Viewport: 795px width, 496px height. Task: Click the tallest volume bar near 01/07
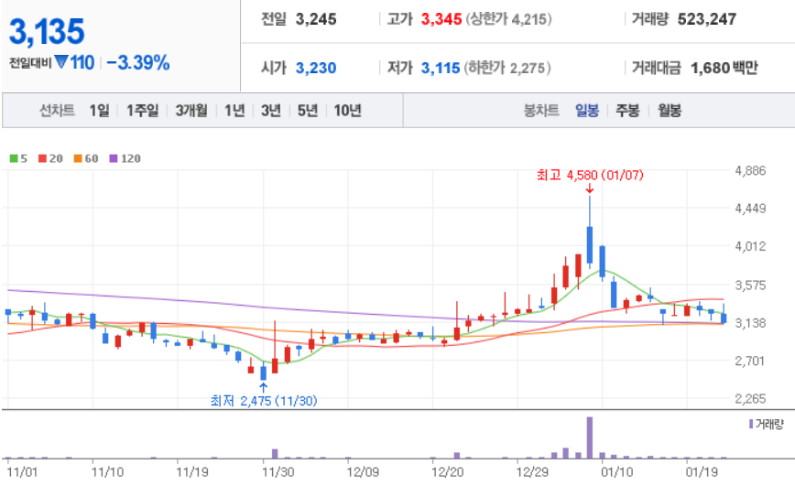(590, 437)
